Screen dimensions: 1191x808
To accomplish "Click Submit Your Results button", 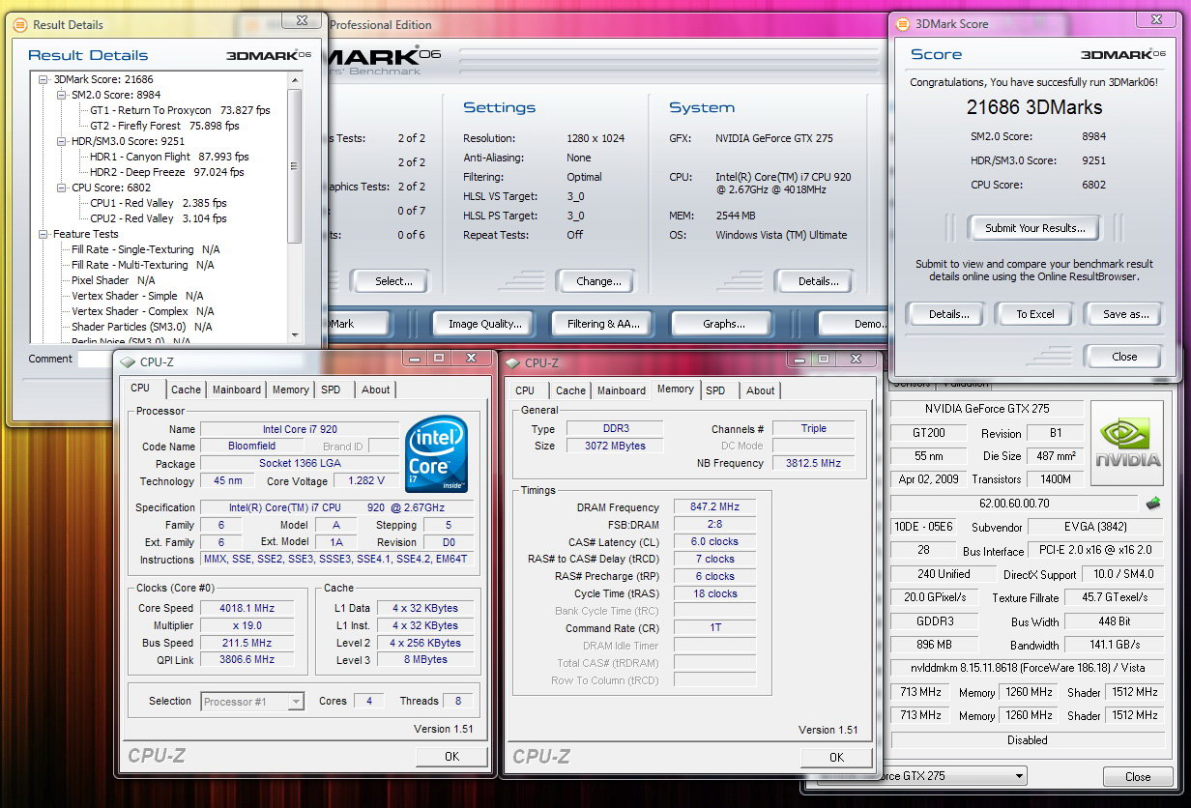I will pos(1035,228).
